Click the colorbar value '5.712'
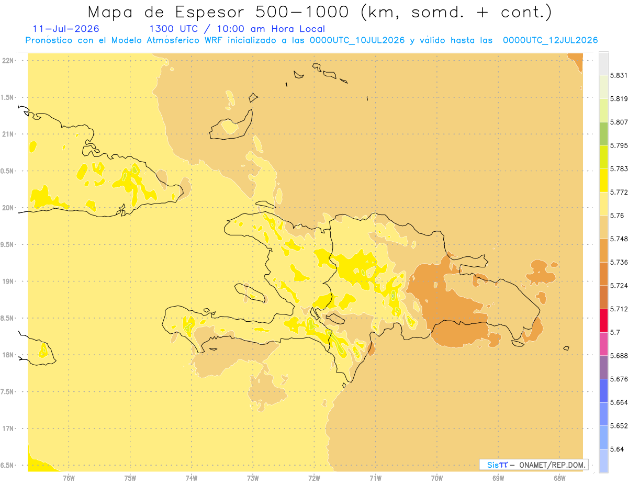Screen dimensions: 628x485 619,309
